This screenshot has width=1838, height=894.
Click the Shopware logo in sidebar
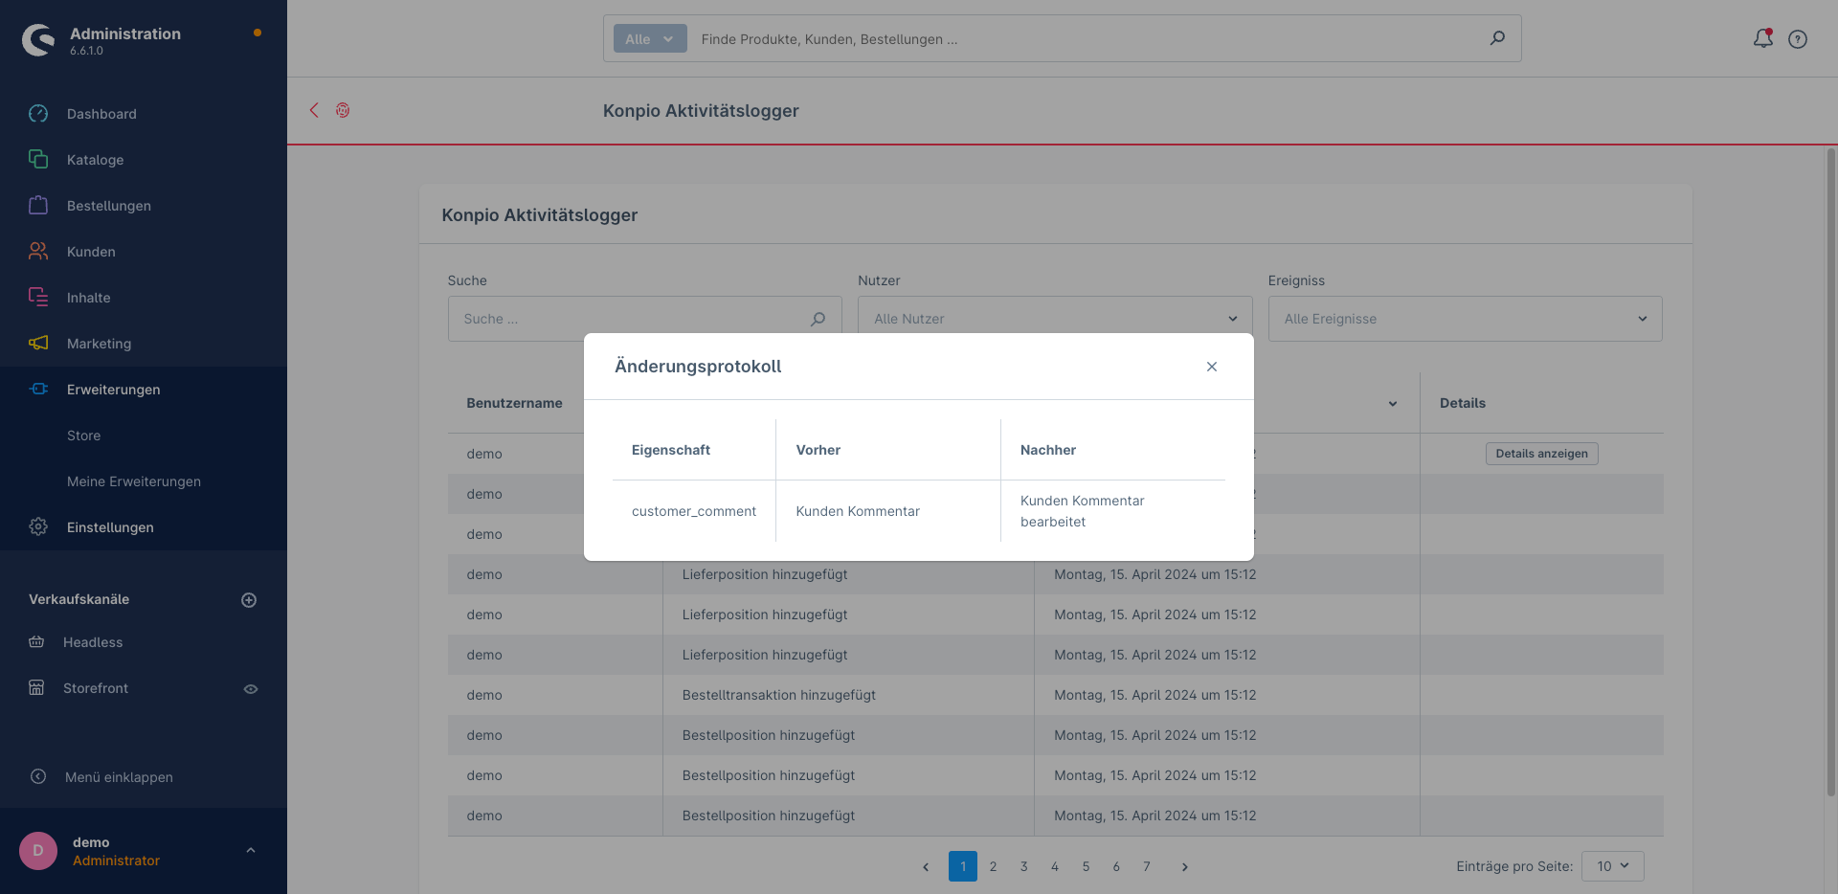38,40
